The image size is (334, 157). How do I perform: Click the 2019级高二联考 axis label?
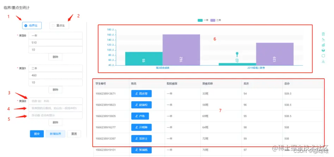[x=256, y=68]
